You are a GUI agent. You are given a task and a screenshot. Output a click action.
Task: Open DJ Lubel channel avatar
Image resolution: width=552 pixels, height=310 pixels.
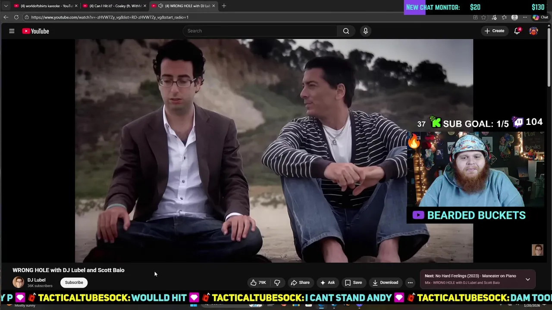click(x=18, y=282)
